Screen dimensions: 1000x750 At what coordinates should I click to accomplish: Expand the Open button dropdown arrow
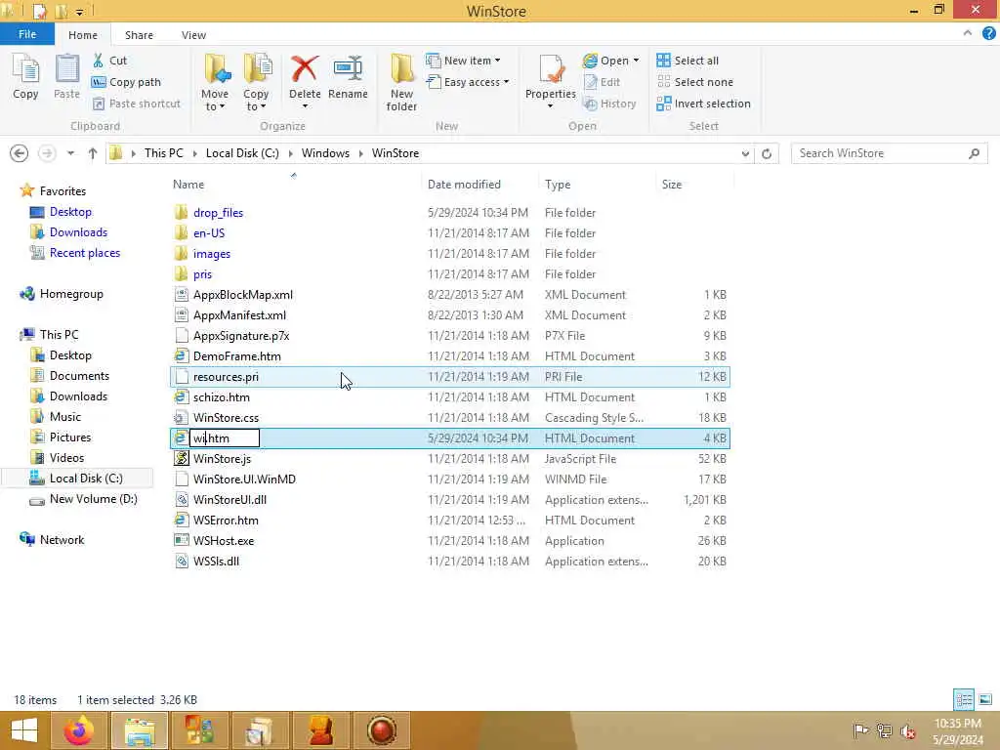636,61
